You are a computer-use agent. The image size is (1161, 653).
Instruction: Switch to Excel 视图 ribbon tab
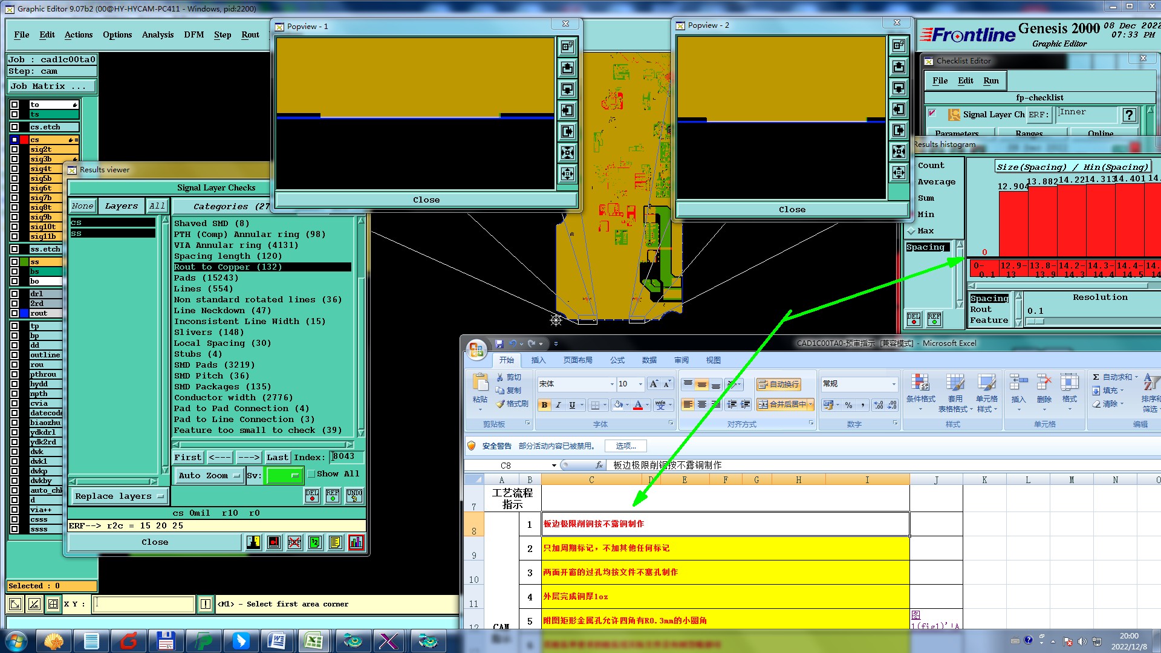[x=714, y=360]
